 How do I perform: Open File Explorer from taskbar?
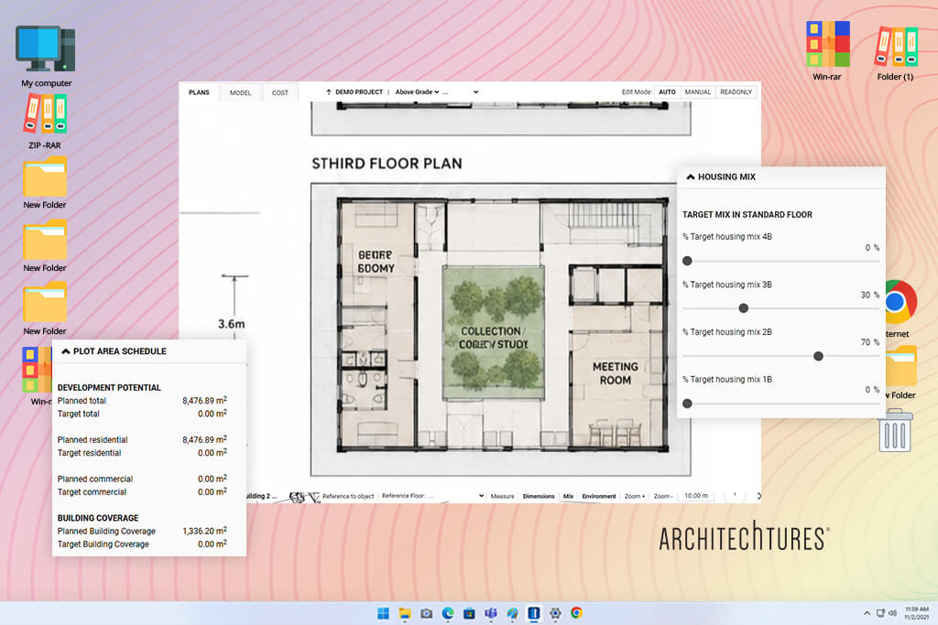405,613
